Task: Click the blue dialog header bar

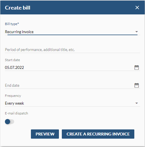Action: pos(72,7)
